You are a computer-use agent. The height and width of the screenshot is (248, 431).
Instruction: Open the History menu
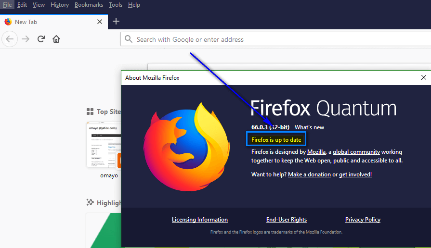coord(60,5)
